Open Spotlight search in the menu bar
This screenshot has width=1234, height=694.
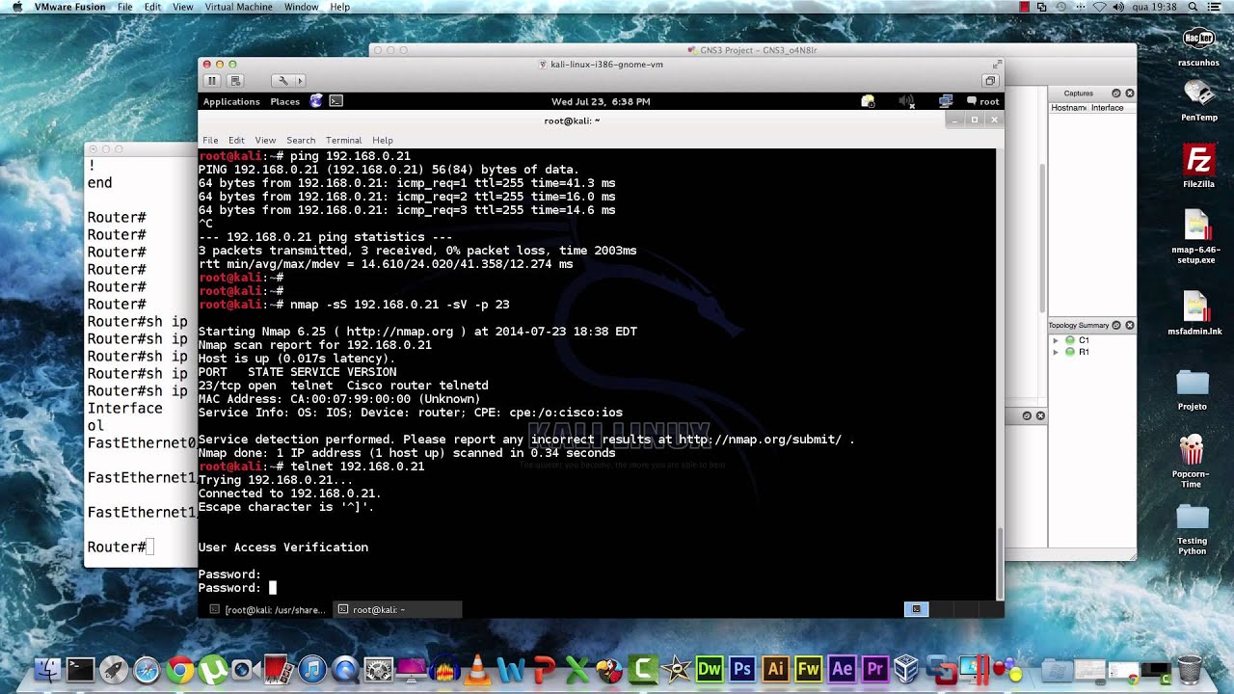1193,7
